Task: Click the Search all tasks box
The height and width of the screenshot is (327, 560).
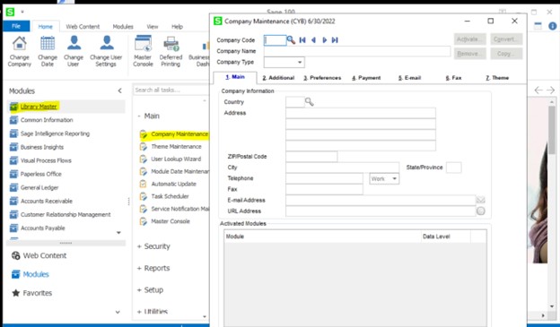Action: pos(171,90)
